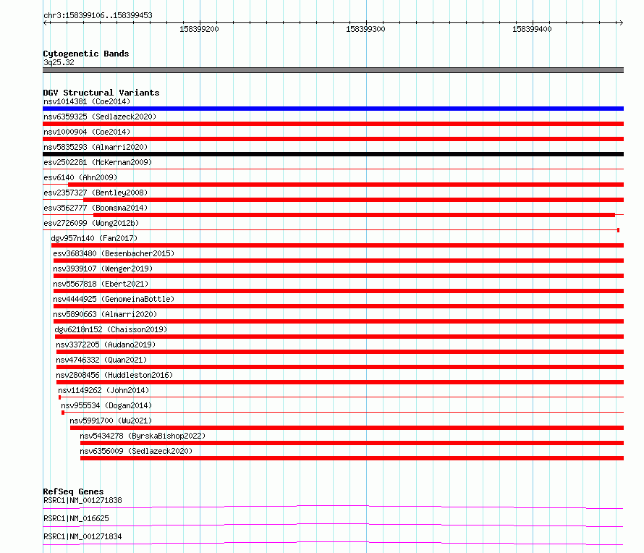The height and width of the screenshot is (553, 644).
Task: Click ruler position 158399300
Action: (x=365, y=29)
